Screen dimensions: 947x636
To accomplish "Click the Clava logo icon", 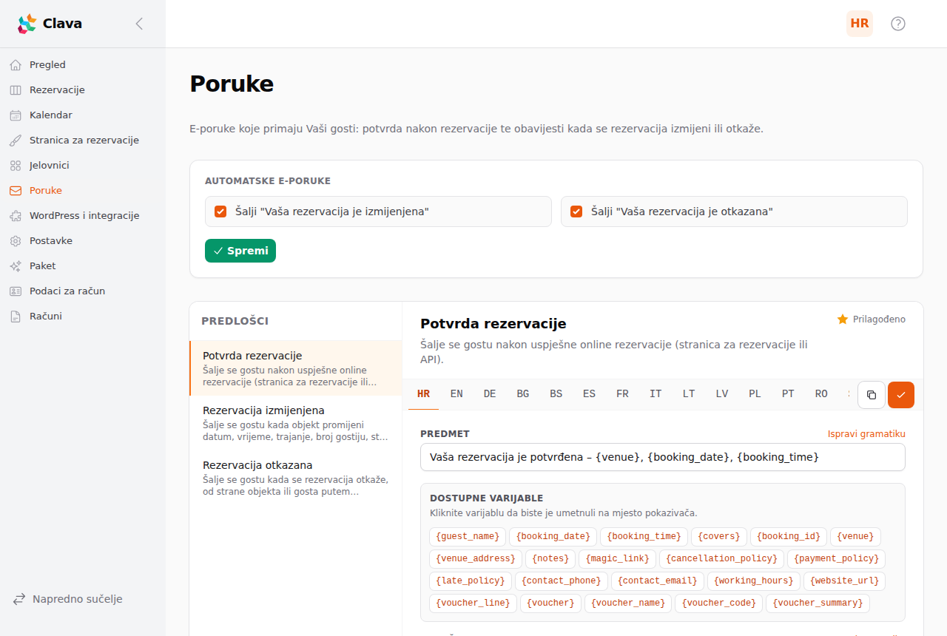I will (x=27, y=24).
